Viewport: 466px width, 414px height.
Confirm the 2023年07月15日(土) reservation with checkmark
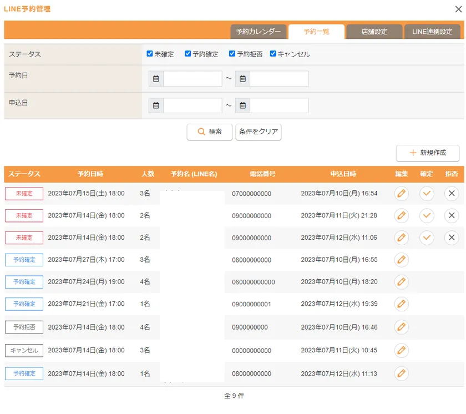[x=426, y=193]
